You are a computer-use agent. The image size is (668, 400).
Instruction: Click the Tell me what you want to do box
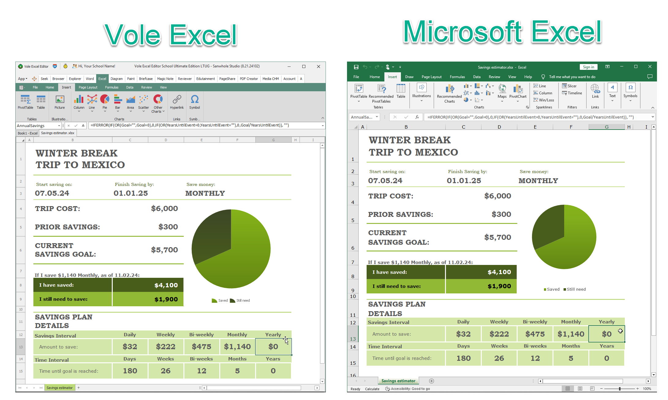[572, 77]
